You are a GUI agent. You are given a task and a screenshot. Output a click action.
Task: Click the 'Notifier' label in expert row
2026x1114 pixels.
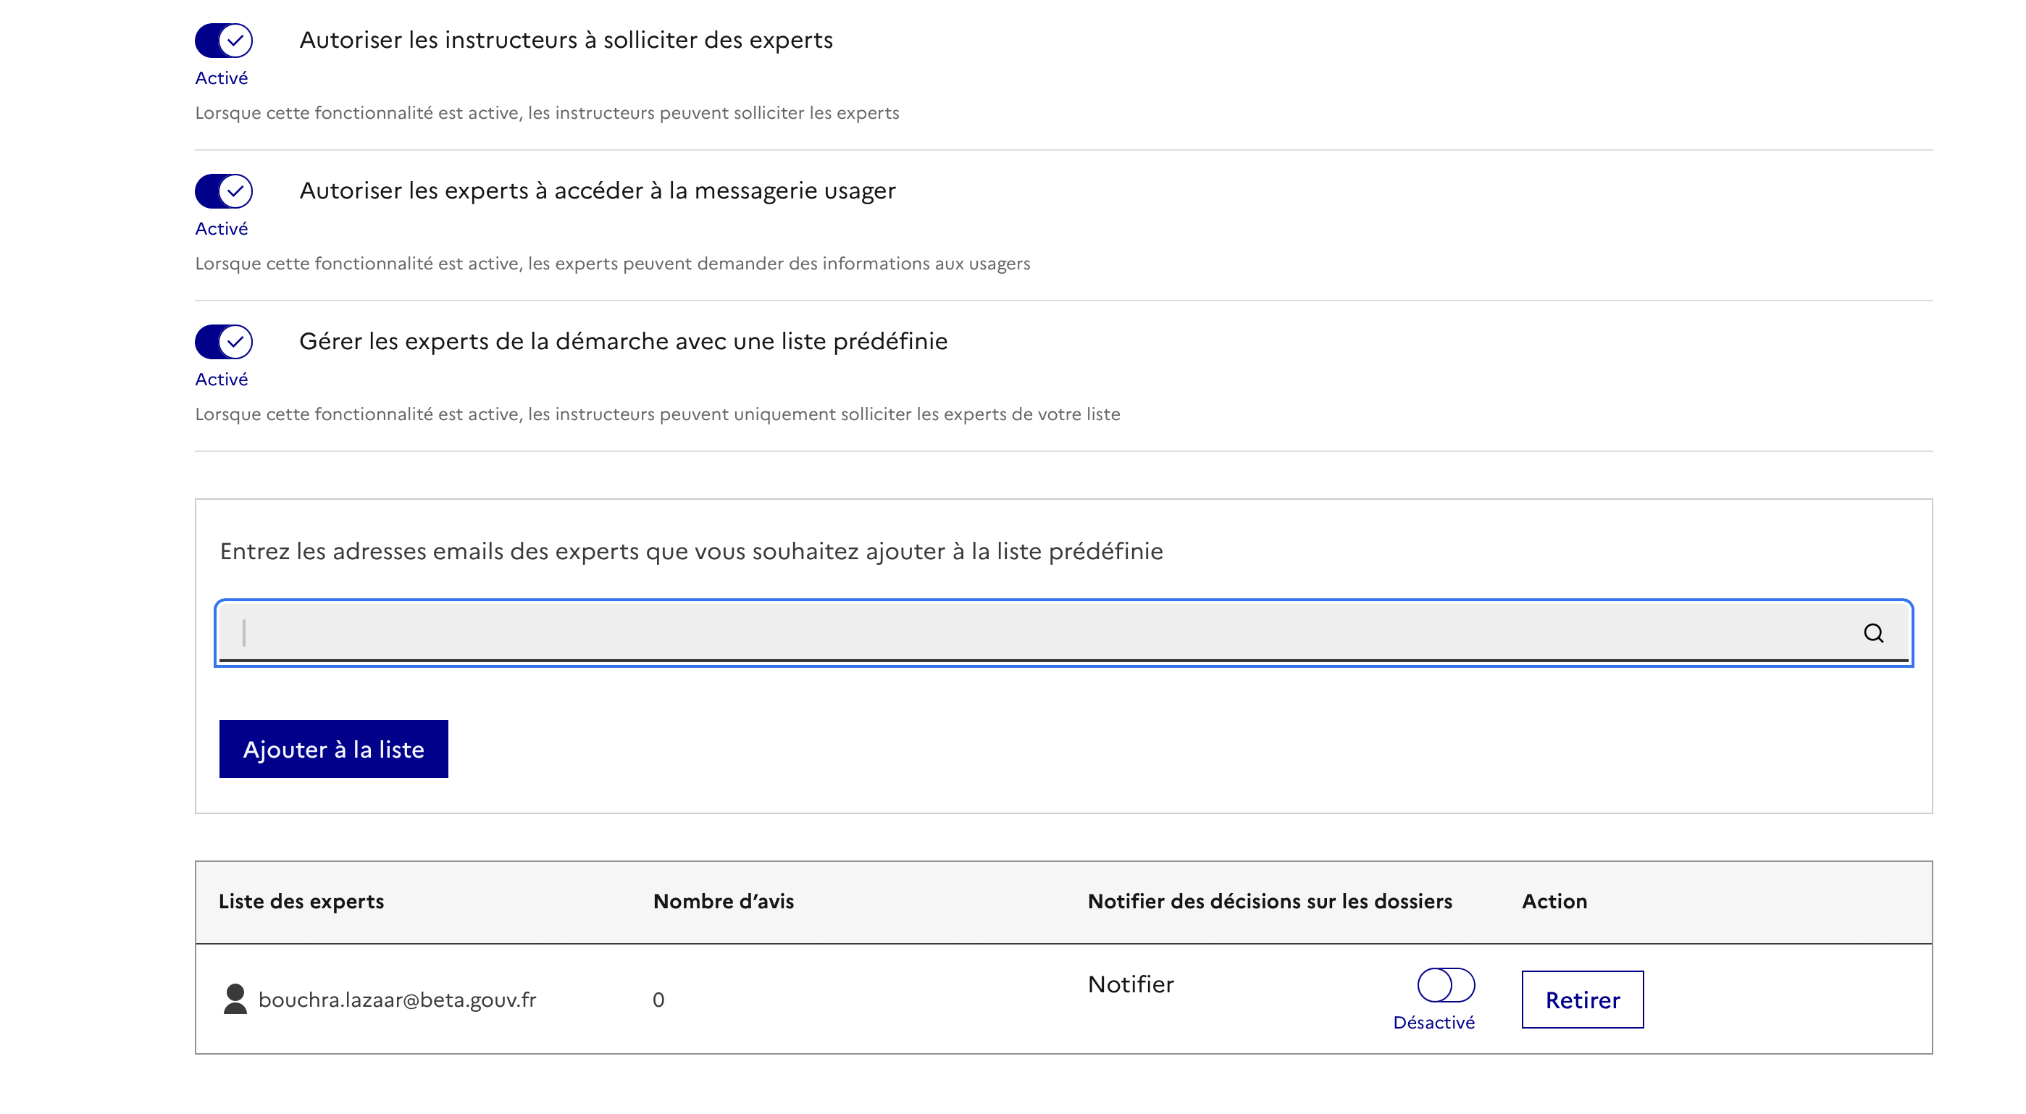(x=1130, y=985)
